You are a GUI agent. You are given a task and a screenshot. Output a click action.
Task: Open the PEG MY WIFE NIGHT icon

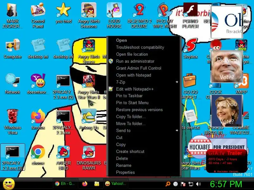[165, 16]
